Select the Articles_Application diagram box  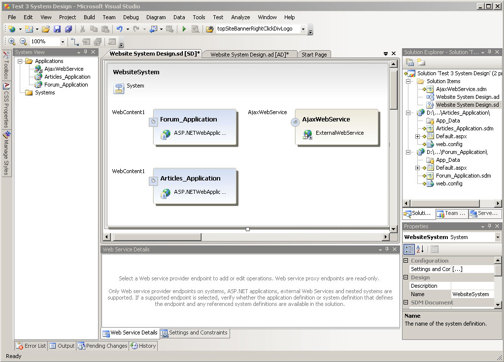[x=195, y=186]
